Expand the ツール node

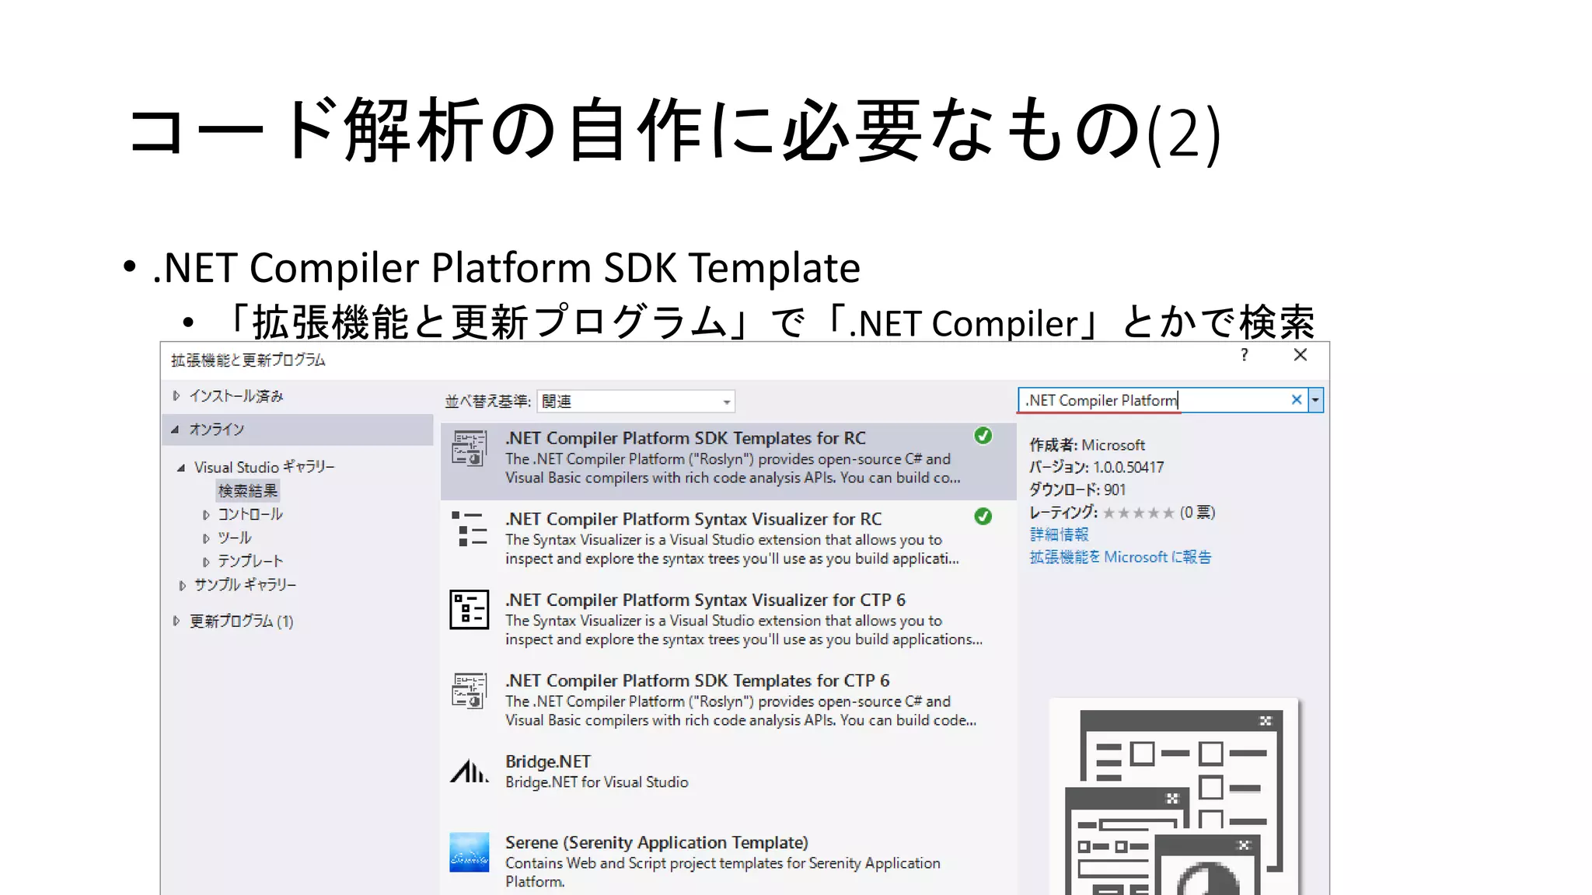coord(206,538)
